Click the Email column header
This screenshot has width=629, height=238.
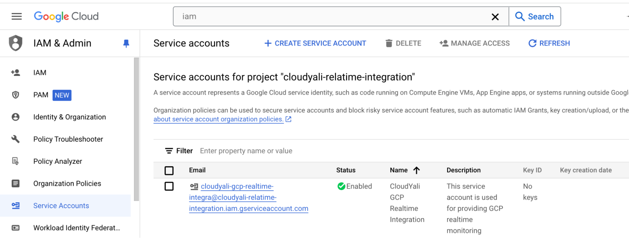[x=197, y=170]
